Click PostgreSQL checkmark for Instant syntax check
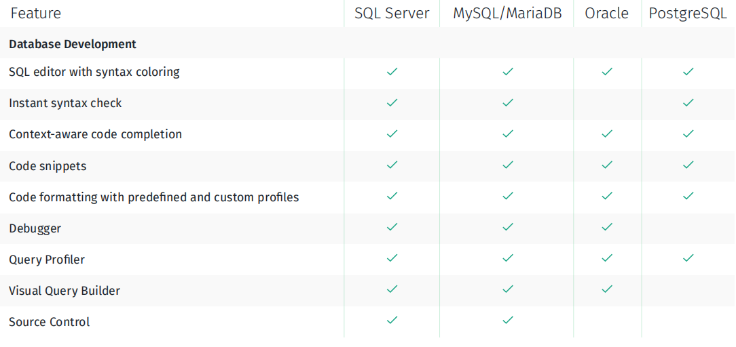 pyautogui.click(x=688, y=102)
